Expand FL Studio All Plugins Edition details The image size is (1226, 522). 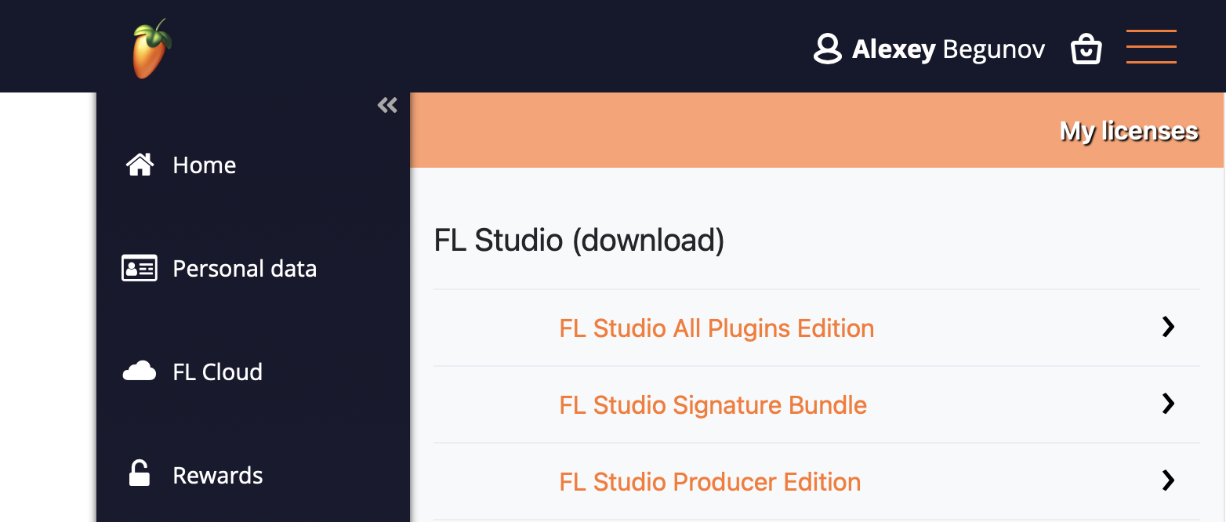click(1168, 327)
